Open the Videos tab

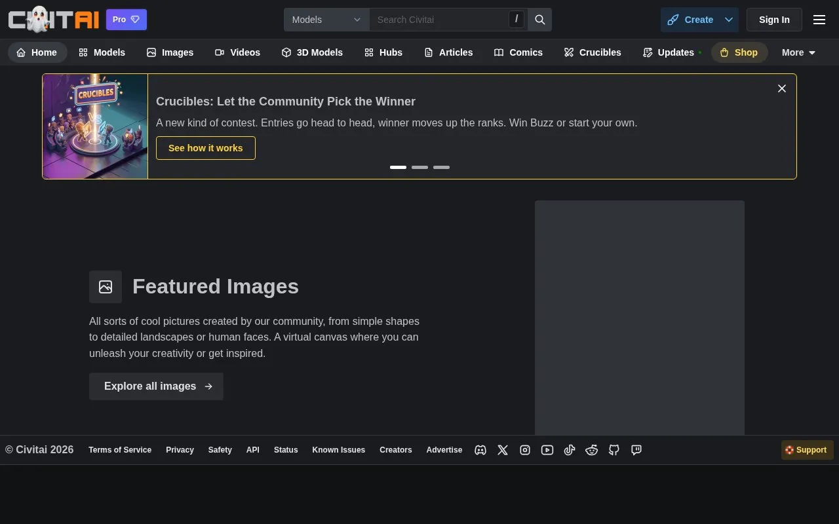click(x=237, y=52)
